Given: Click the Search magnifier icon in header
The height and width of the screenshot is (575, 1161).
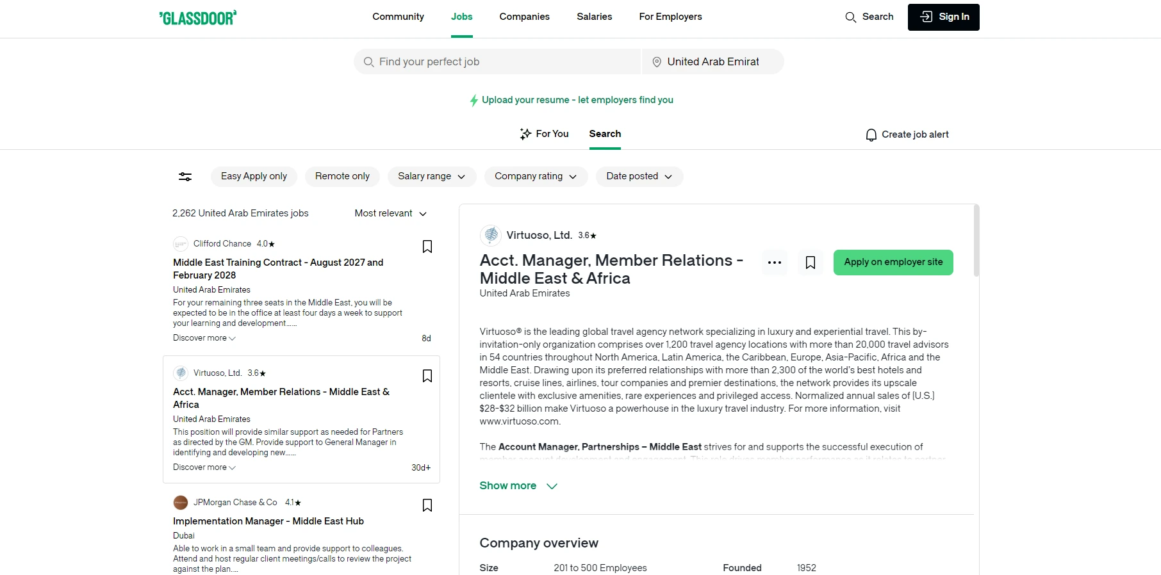Looking at the screenshot, I should point(851,17).
